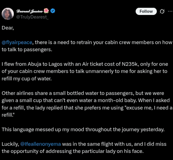This screenshot has height=160, width=173.
Task: Open the author's profile picture
Action: click(x=8, y=14)
